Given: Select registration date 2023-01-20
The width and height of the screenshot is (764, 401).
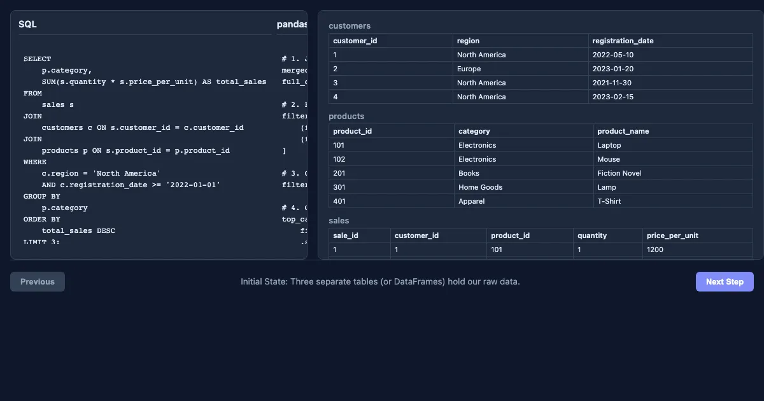Looking at the screenshot, I should 670,69.
